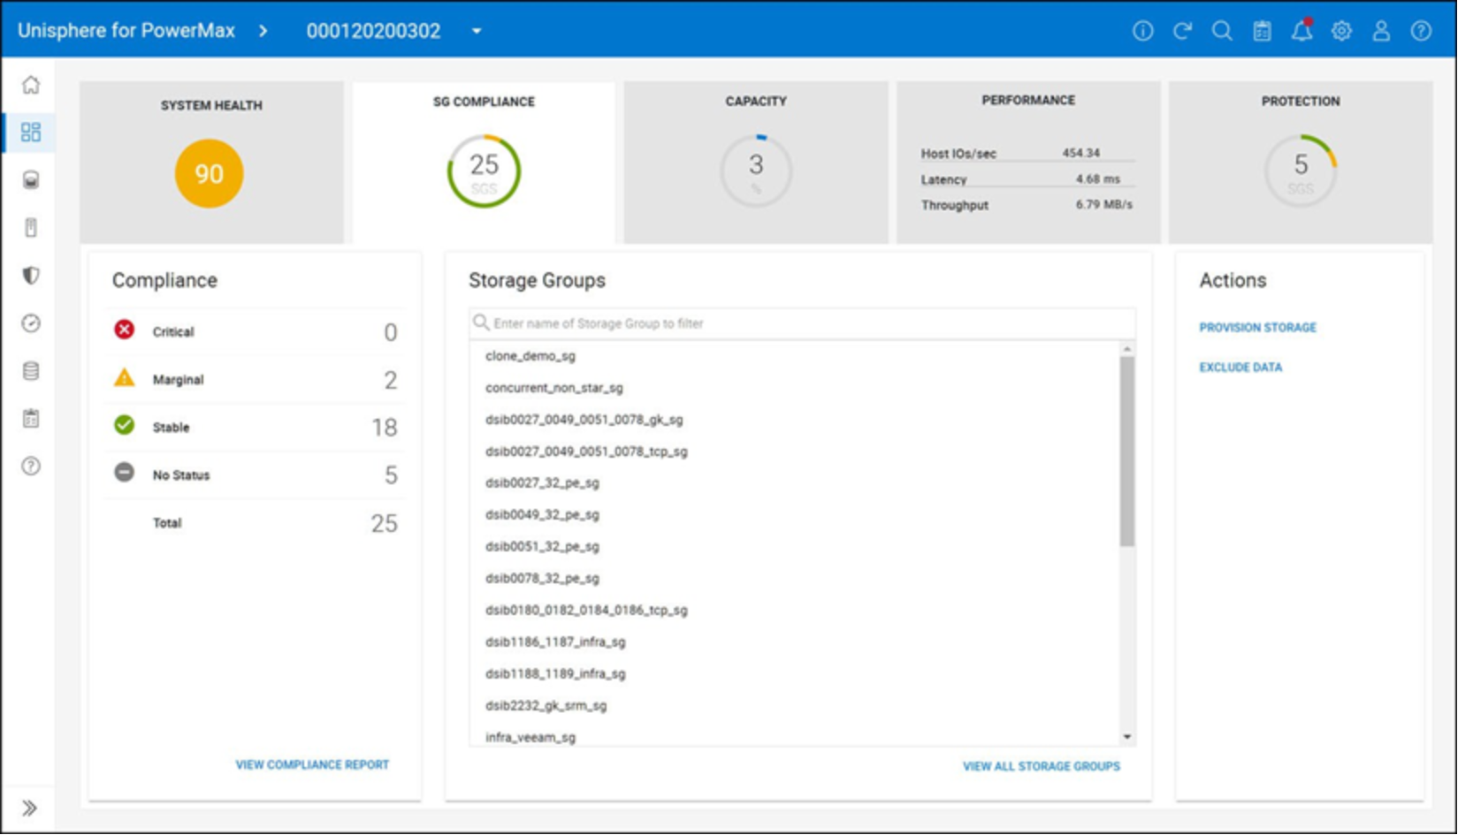Select dsib0027_0049_0051_0078_tcp_sg group
The image size is (1458, 835).
pos(586,452)
